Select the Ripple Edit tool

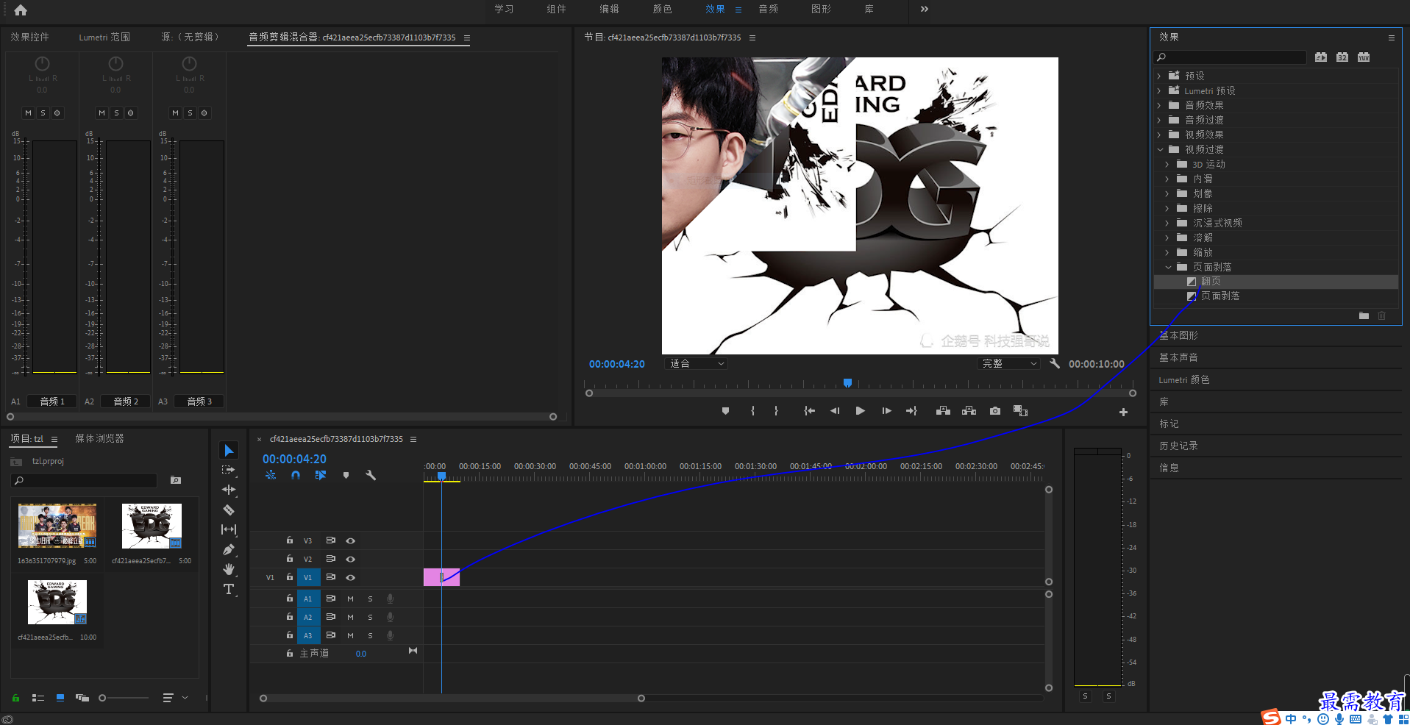[x=229, y=490]
